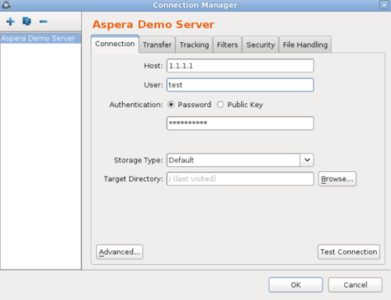Viewport: 391px width, 300px height.
Task: Select Aspera Demo Server in list
Action: (x=41, y=38)
